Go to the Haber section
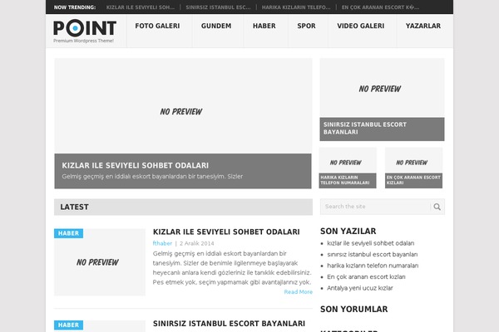 click(264, 26)
